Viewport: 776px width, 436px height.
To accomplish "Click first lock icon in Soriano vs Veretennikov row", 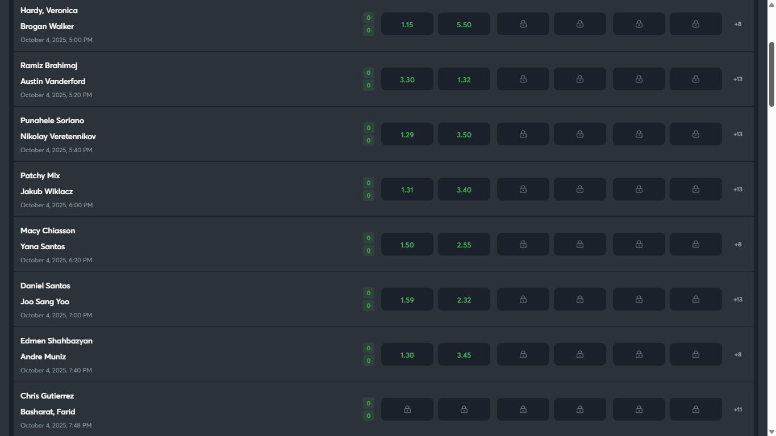I will (x=523, y=135).
